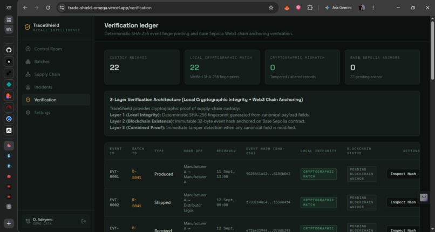Click the Shipped type cell
435x232 pixels.
162,202
